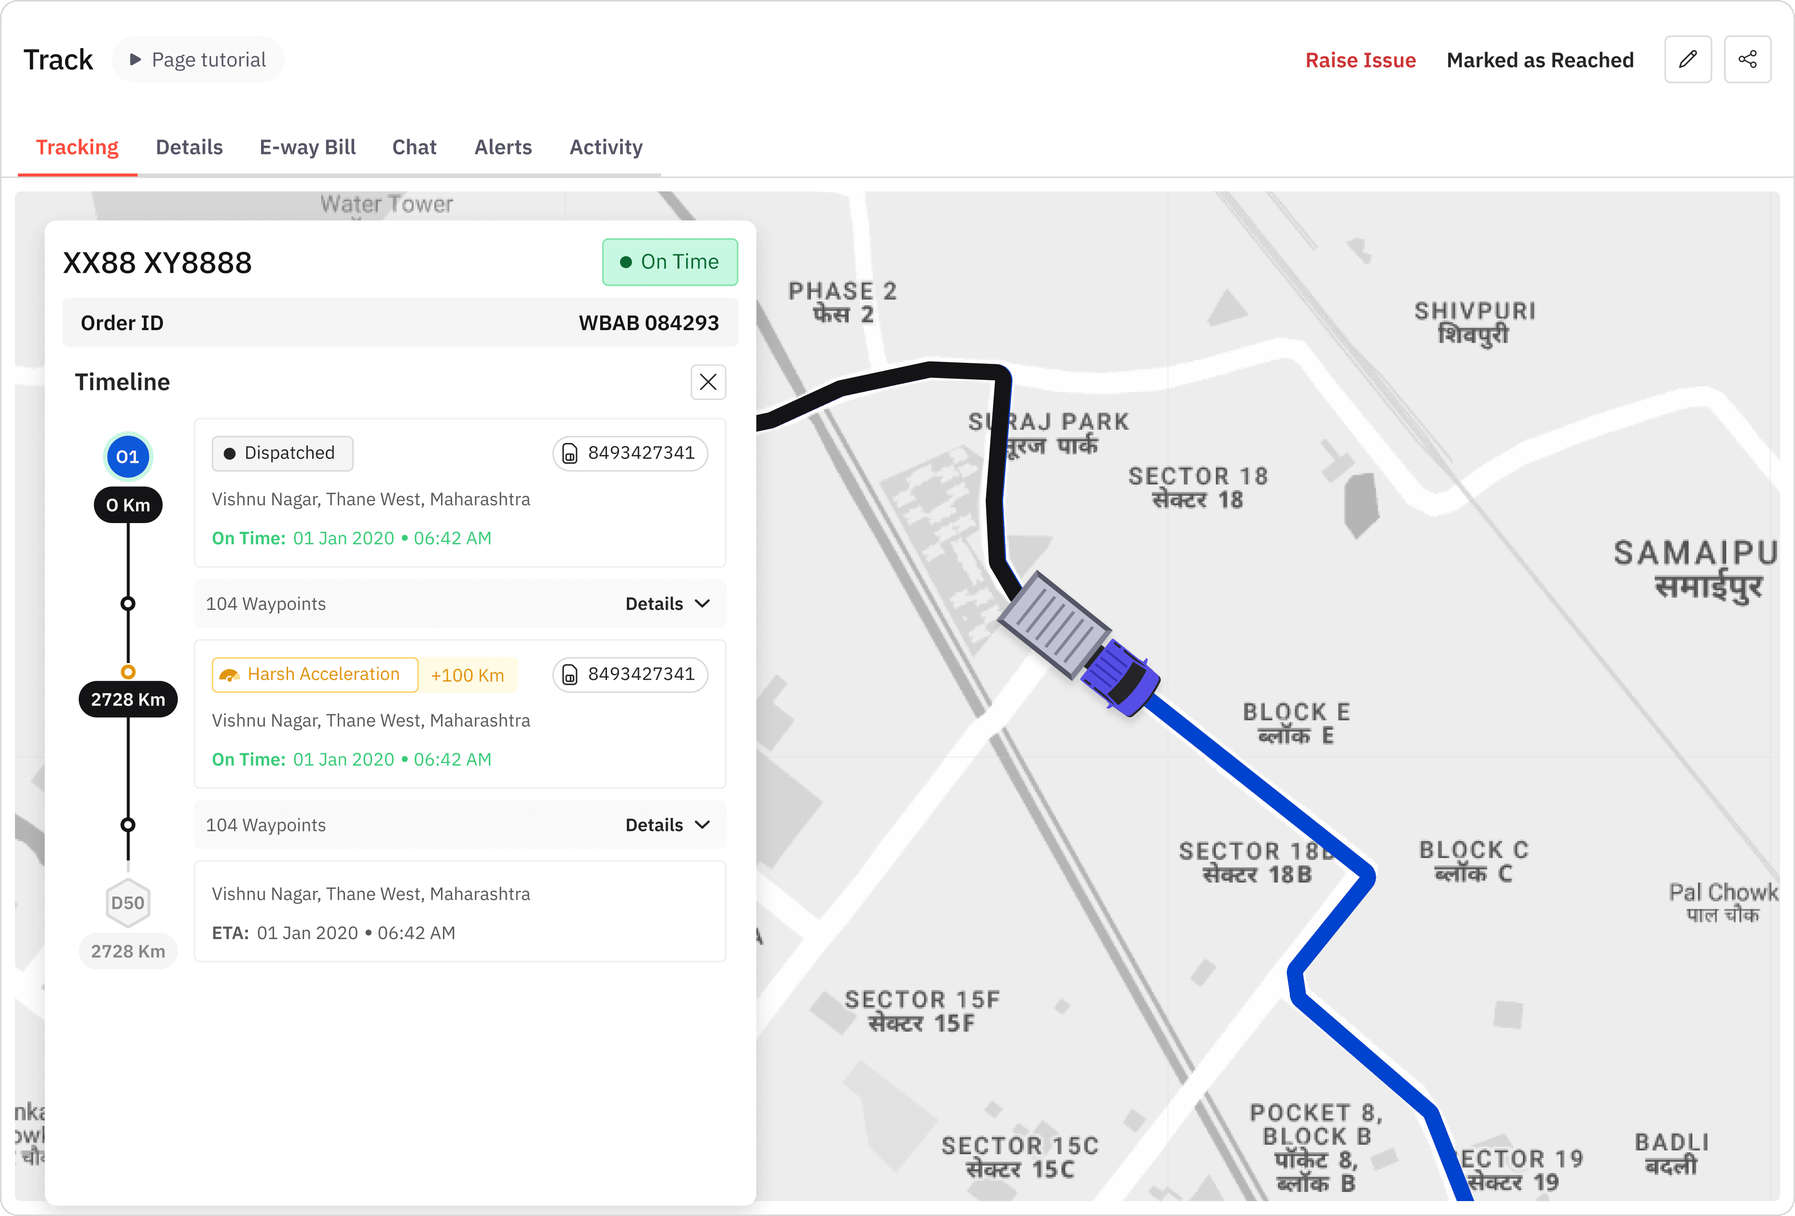1795x1216 pixels.
Task: Select the 01 origin stop marker
Action: (x=127, y=456)
